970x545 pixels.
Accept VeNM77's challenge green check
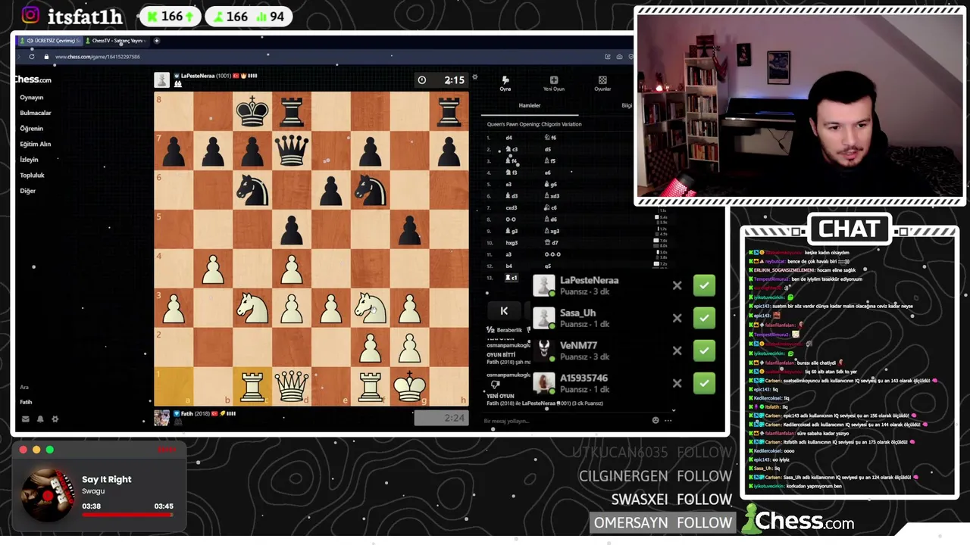pos(704,350)
